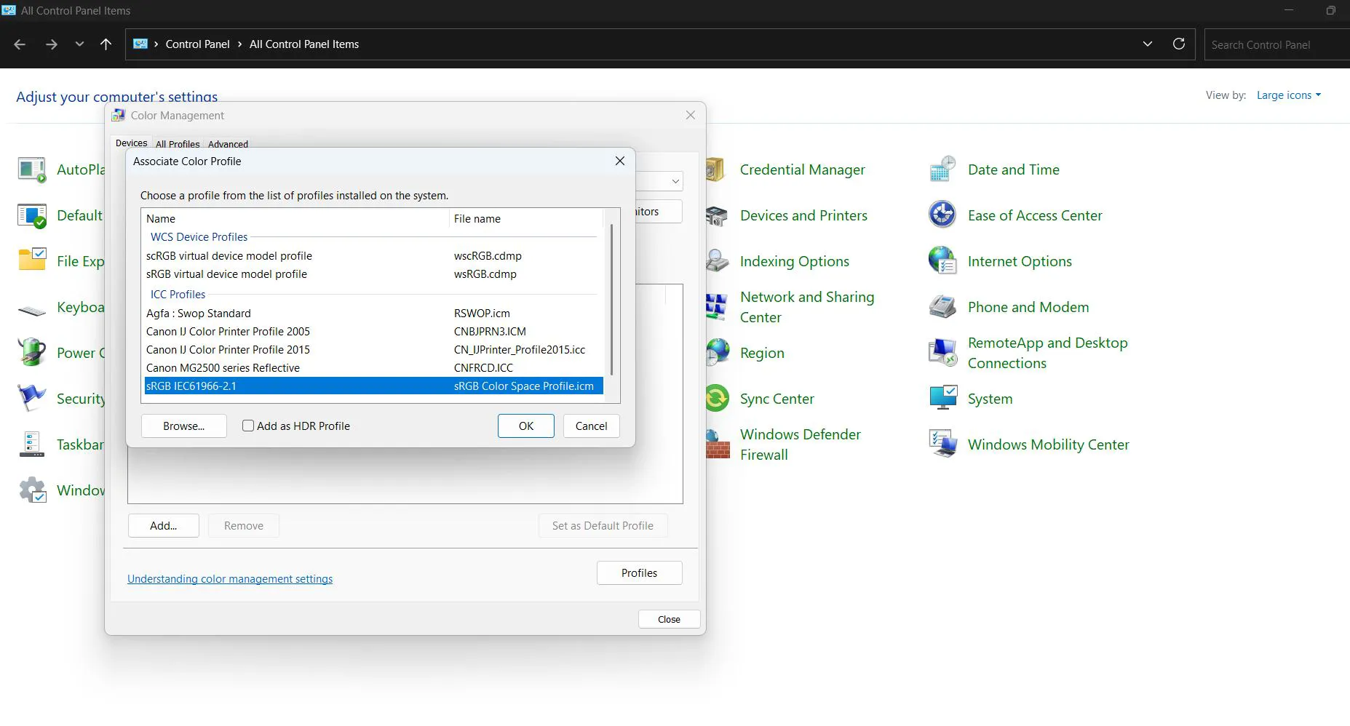Open Date and Time settings
This screenshot has width=1350, height=726.
pos(1014,169)
